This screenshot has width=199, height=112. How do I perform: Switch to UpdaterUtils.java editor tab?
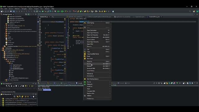[x=44, y=17]
